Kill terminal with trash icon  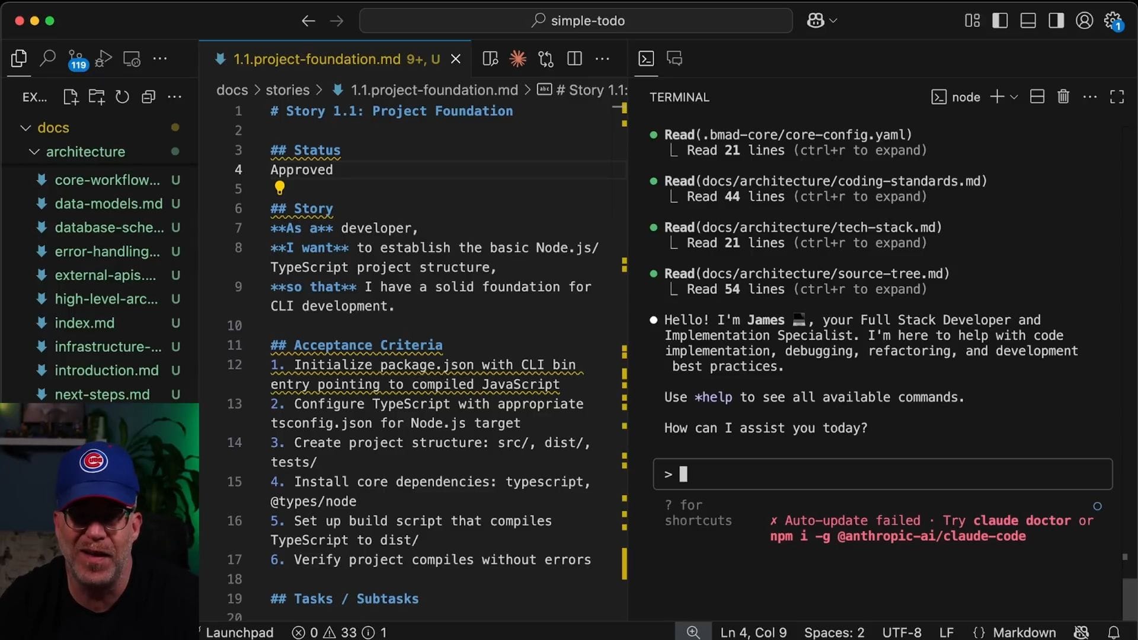point(1063,97)
